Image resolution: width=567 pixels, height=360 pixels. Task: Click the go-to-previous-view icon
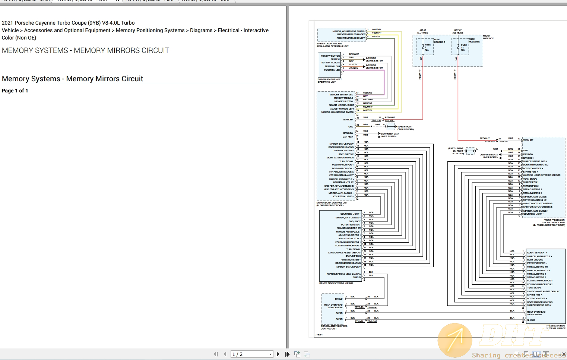point(297,354)
